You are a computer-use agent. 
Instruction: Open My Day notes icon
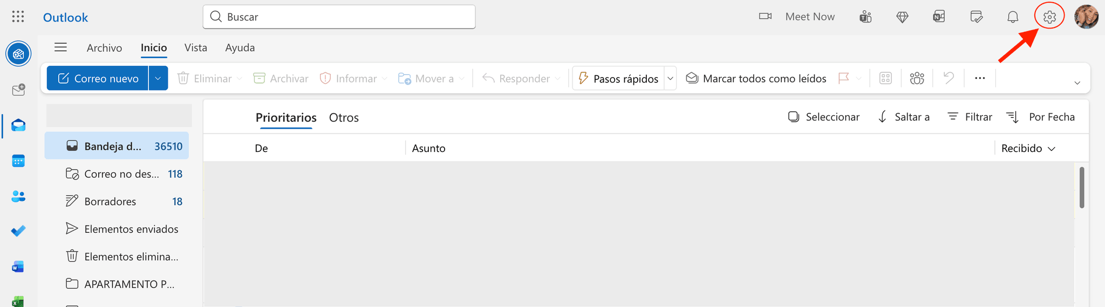976,17
